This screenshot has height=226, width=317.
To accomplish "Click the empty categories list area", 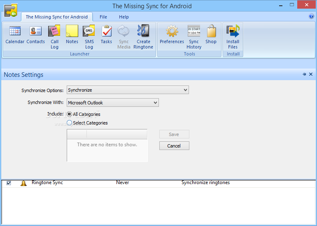I will tap(107, 150).
